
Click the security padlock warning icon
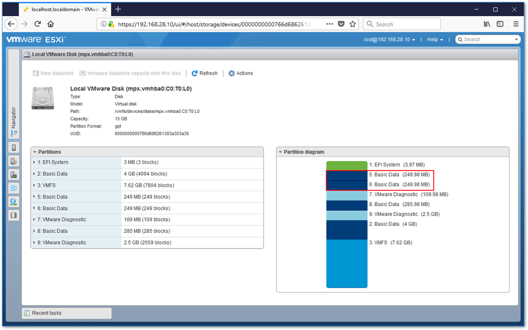point(111,24)
